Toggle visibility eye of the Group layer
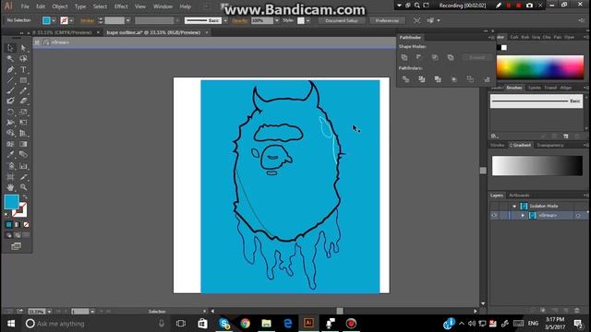The image size is (591, 332). [494, 215]
